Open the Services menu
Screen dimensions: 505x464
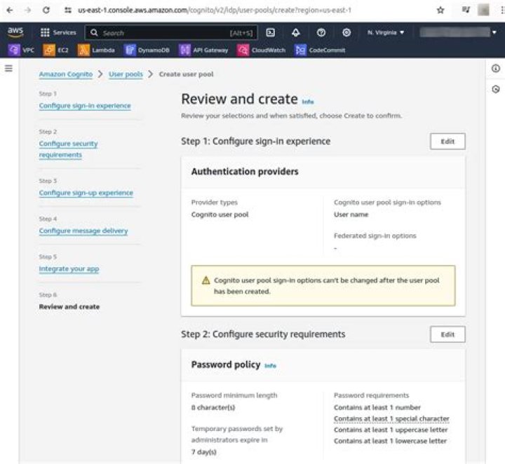(59, 32)
